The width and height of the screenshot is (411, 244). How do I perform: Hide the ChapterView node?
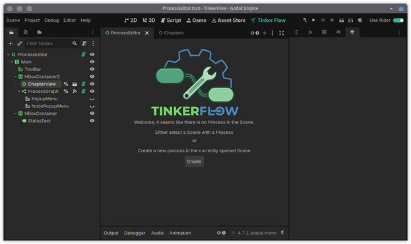(x=92, y=84)
